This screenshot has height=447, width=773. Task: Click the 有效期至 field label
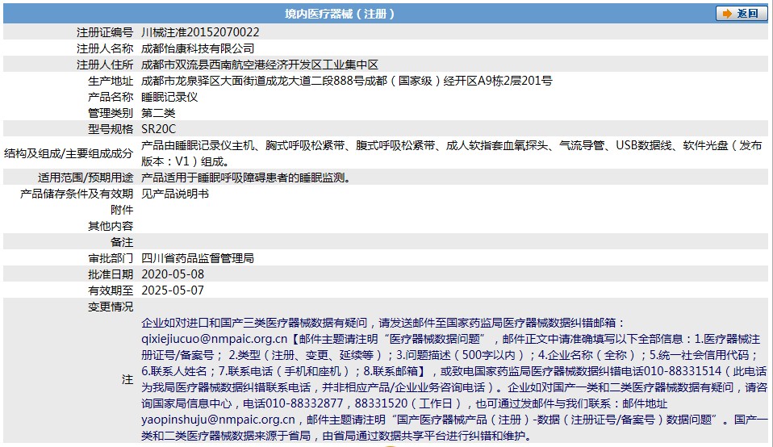tap(111, 290)
